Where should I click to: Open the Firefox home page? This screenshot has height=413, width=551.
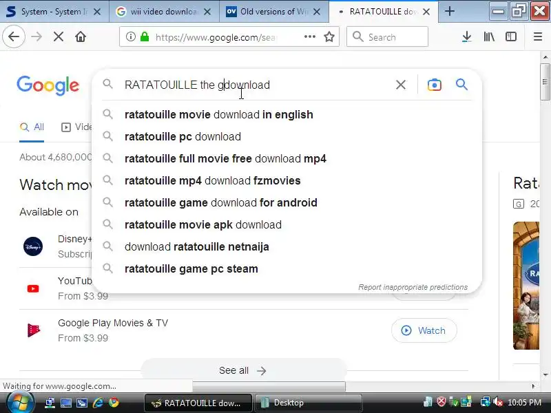click(x=81, y=36)
